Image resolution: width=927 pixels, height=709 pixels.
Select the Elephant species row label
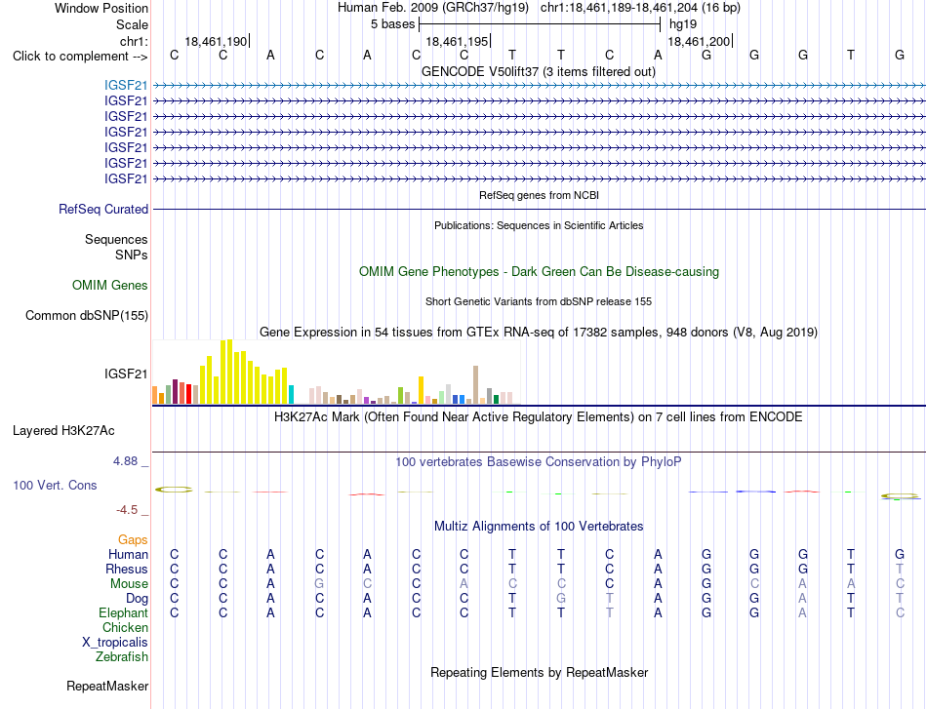point(124,612)
